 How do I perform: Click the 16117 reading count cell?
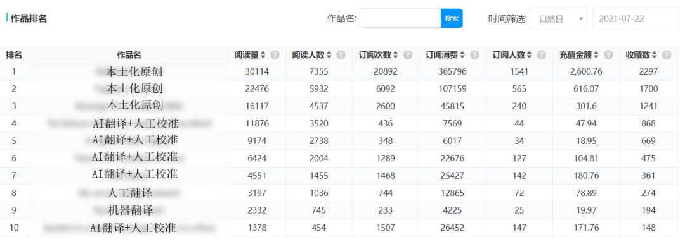(258, 106)
